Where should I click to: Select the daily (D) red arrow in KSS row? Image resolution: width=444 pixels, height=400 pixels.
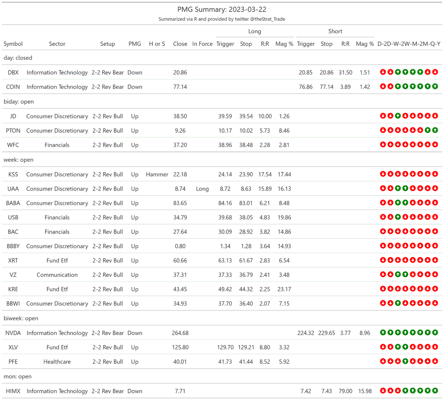pos(383,174)
